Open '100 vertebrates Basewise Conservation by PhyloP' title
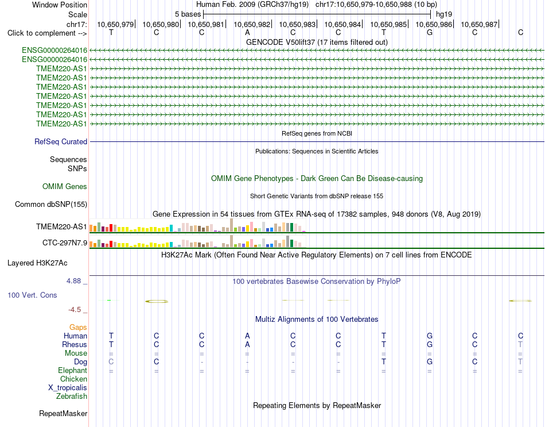545x427 pixels. 317,282
